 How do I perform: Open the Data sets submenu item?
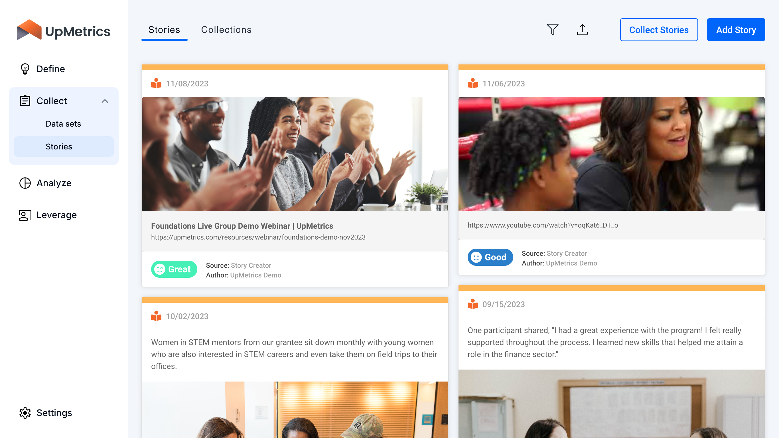pyautogui.click(x=63, y=123)
